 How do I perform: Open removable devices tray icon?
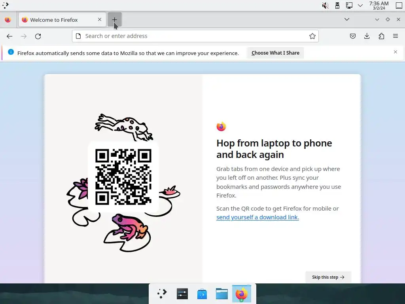[x=337, y=6]
